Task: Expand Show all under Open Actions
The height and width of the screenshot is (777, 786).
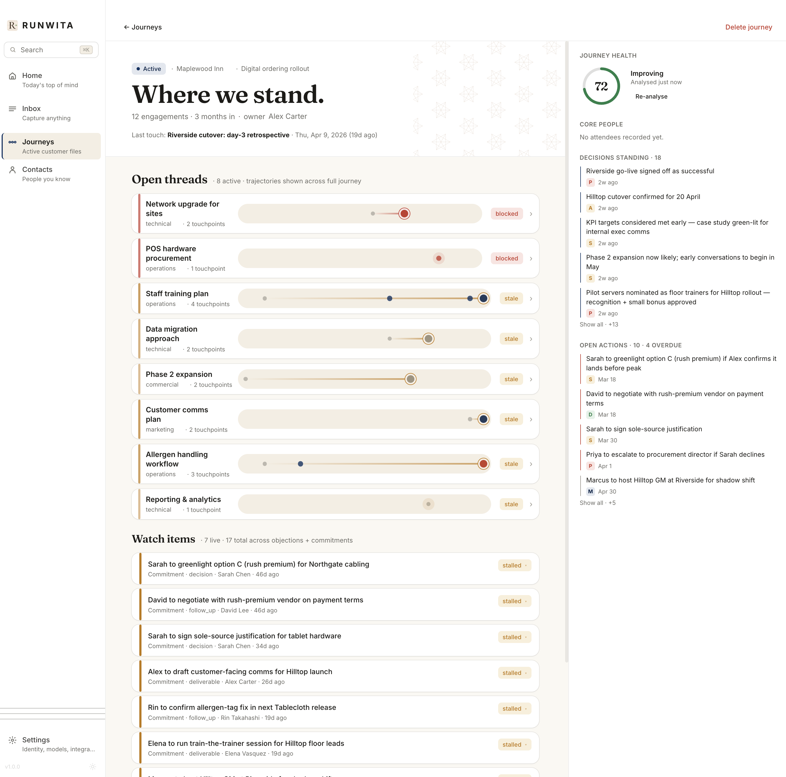Action: coord(597,503)
